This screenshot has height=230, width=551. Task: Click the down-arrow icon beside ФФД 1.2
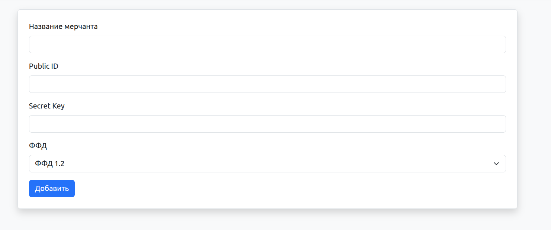click(496, 164)
